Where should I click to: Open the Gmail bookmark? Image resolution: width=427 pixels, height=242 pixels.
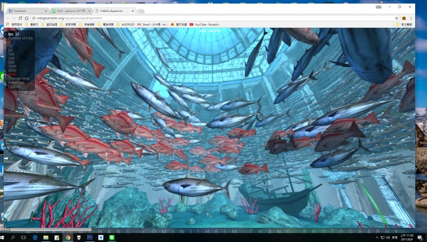click(152, 24)
